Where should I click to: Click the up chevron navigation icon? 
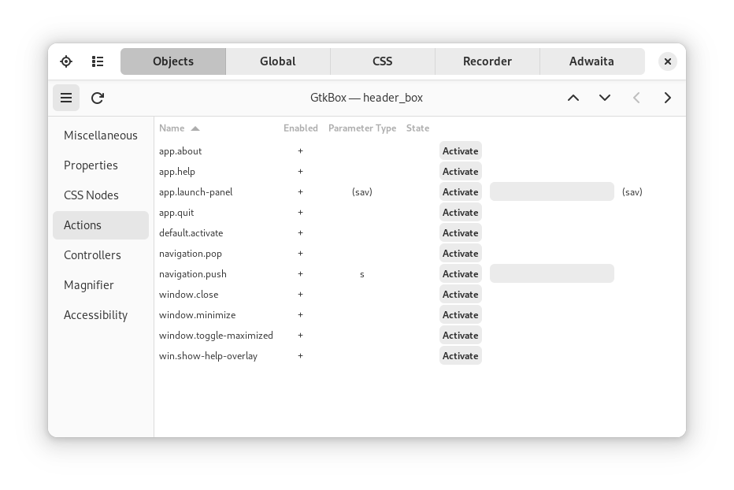click(573, 98)
